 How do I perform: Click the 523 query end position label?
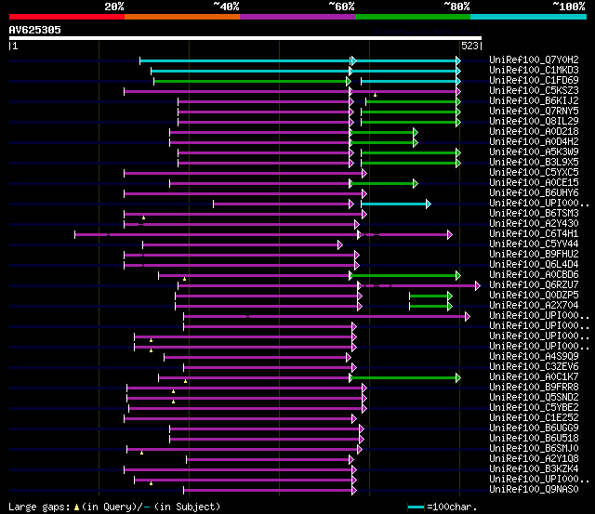pos(471,46)
